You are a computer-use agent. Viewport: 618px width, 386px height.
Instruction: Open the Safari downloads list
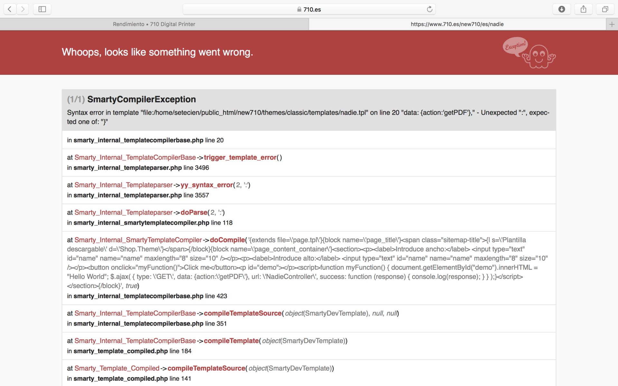pyautogui.click(x=561, y=9)
